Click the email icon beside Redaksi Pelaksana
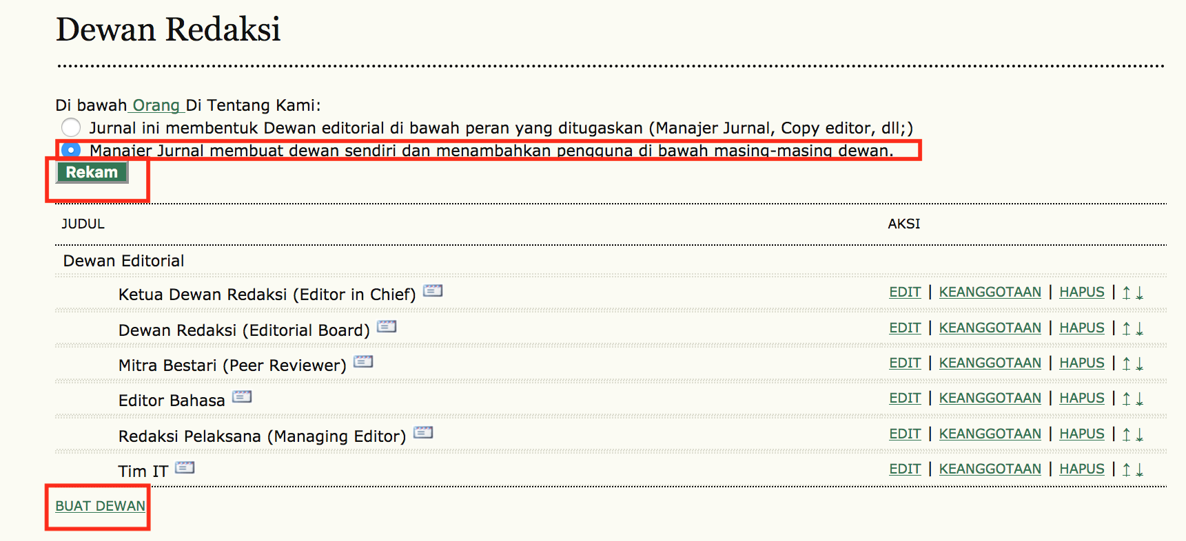This screenshot has width=1186, height=541. click(x=422, y=432)
